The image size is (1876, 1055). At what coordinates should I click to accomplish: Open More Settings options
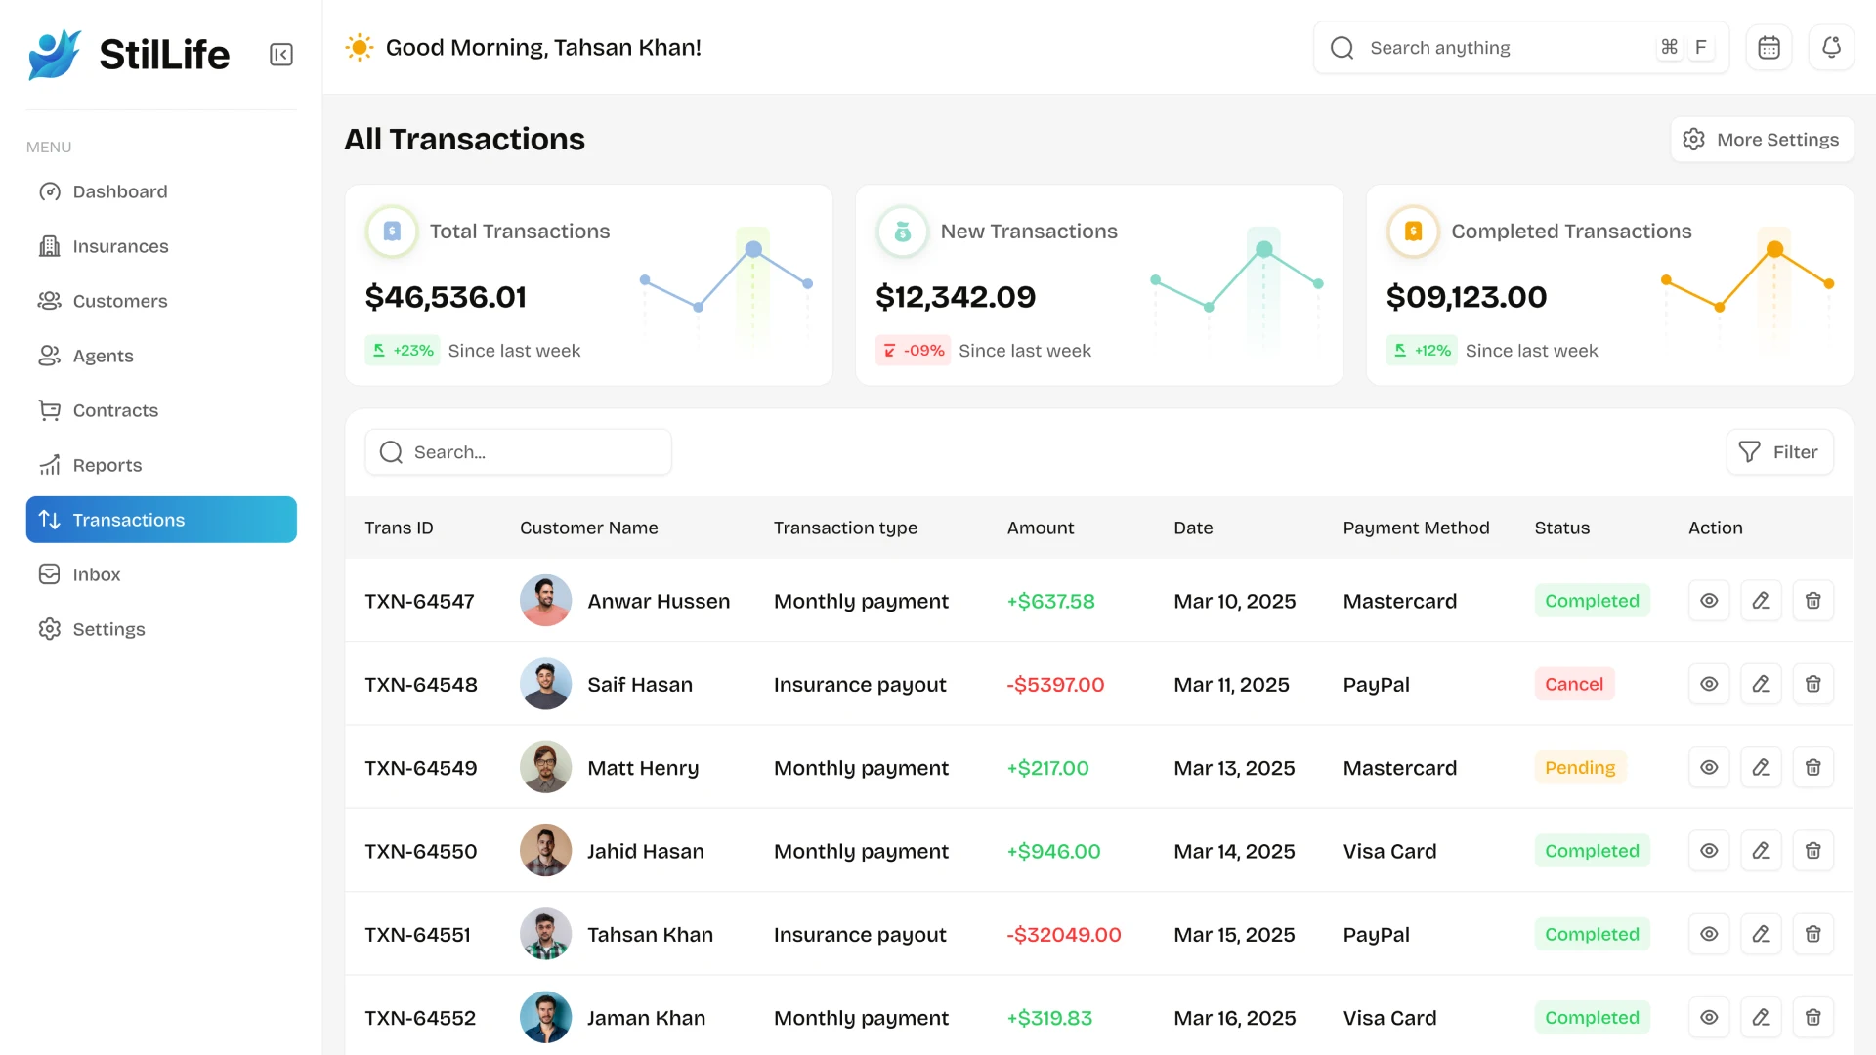1762,139
